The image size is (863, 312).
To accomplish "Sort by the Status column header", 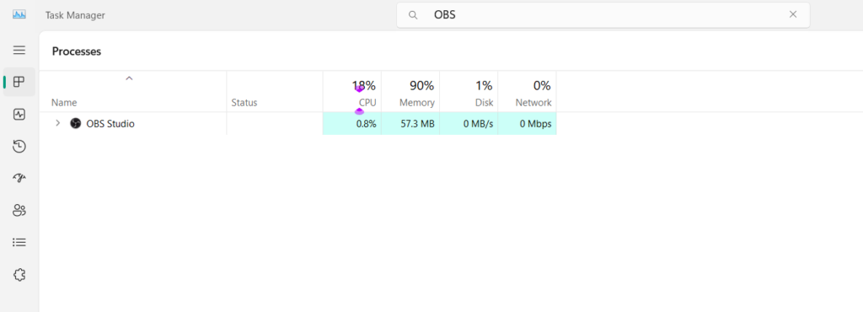I will click(244, 102).
